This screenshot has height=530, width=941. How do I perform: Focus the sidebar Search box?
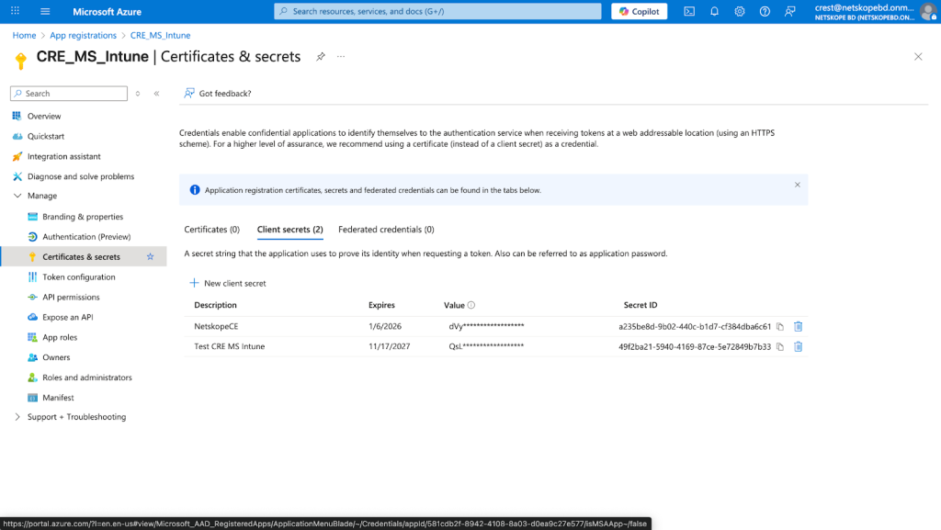(69, 94)
